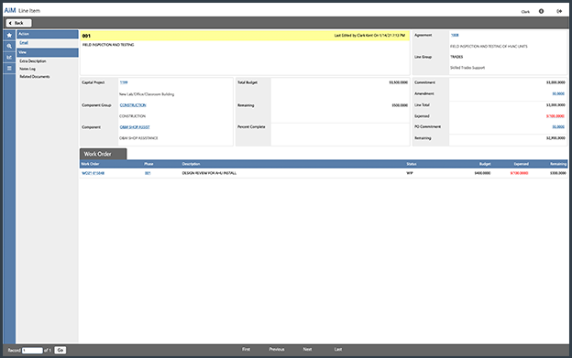
Task: Click the Skilled Trades Support text
Action: (467, 68)
